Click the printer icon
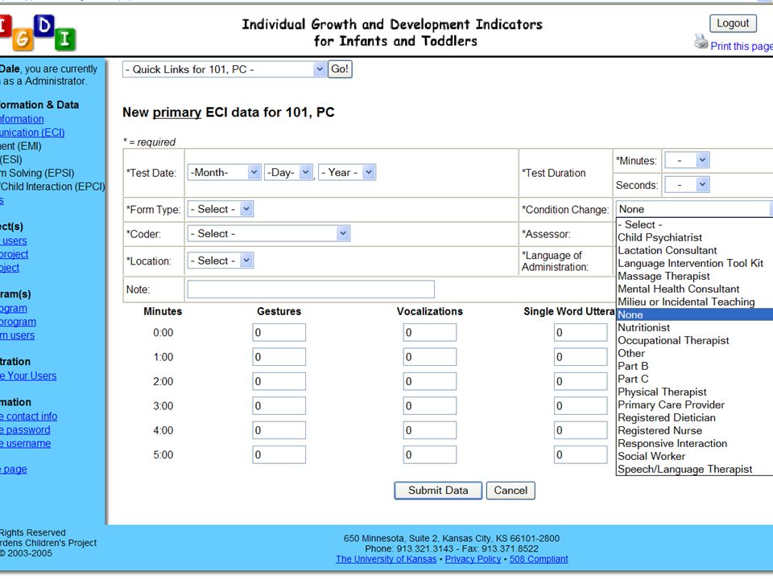Viewport: 773px width, 579px height. click(701, 42)
